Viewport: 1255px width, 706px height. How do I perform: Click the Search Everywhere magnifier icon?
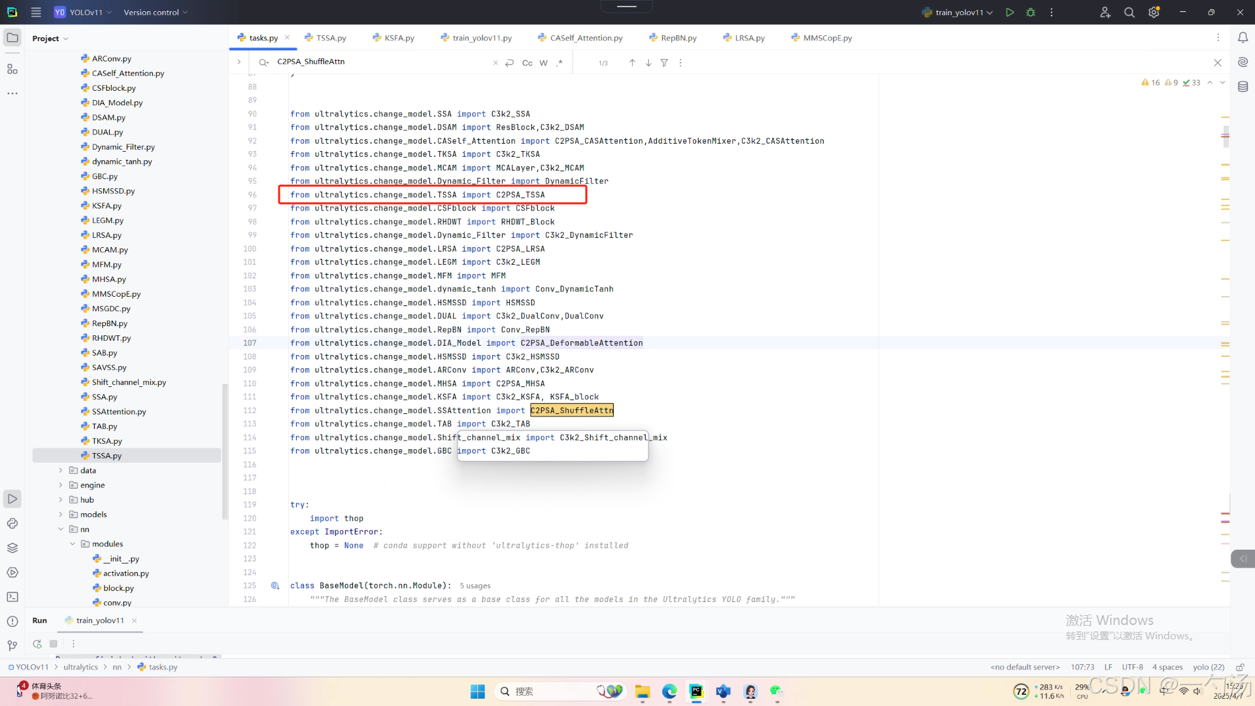coord(1129,12)
